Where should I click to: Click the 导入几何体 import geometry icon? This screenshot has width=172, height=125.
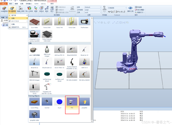(29, 9)
